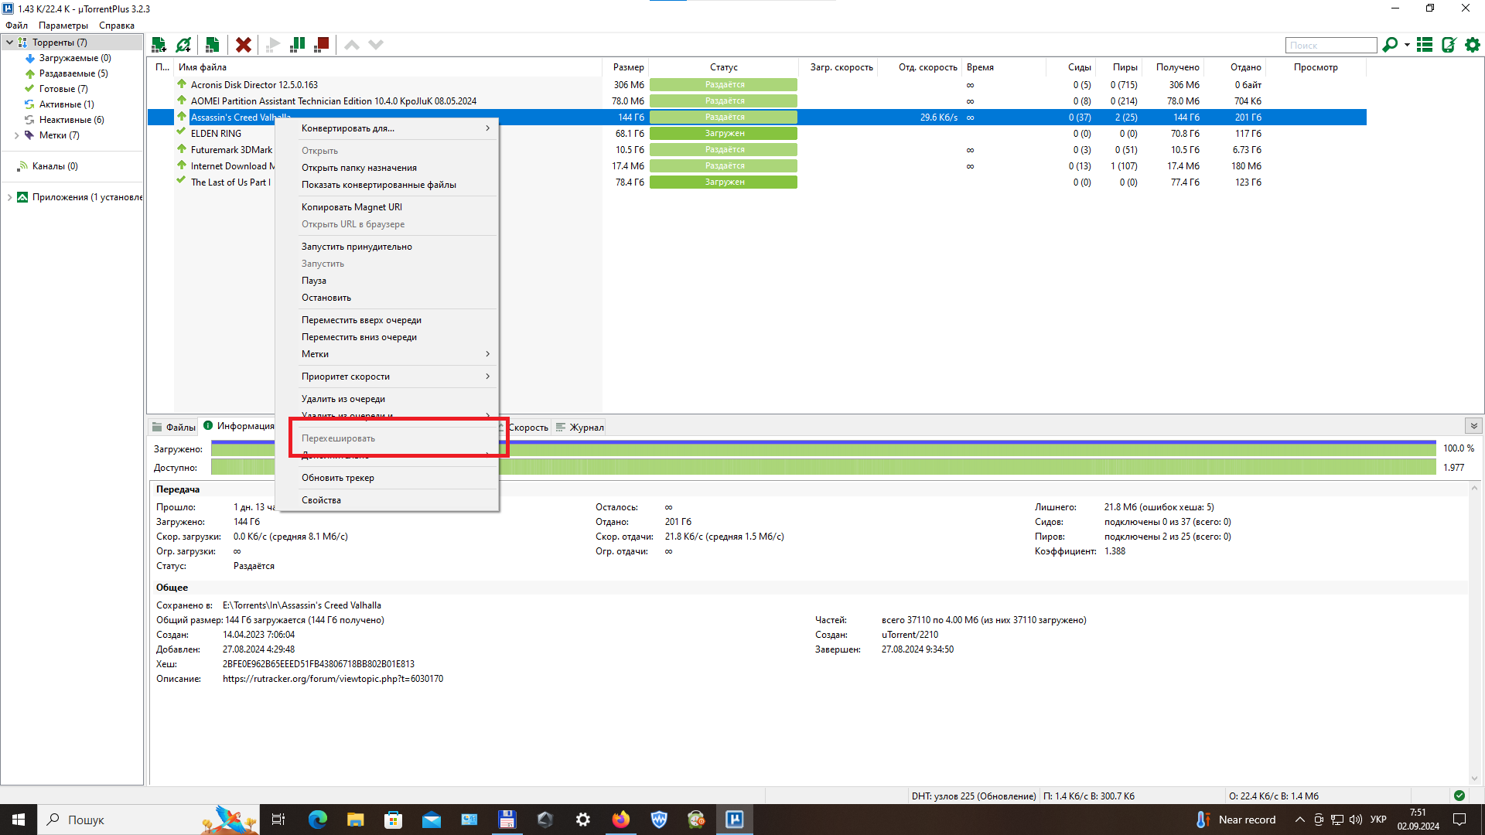Viewport: 1485px width, 835px height.
Task: Click Открыть папку назначения in menu
Action: (359, 168)
